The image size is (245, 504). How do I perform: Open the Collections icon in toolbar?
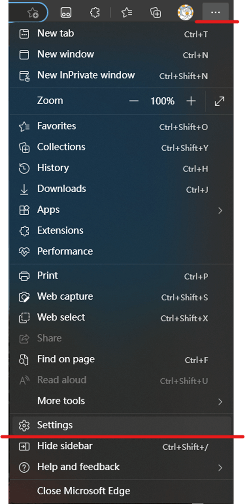point(155,13)
